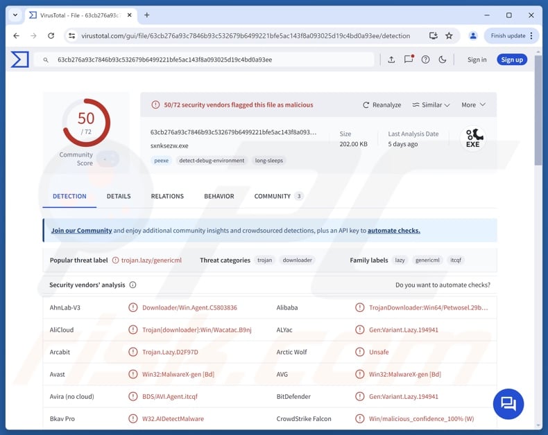Bookmark this page with star icon
Screen dimensions: 548x435
pos(449,35)
